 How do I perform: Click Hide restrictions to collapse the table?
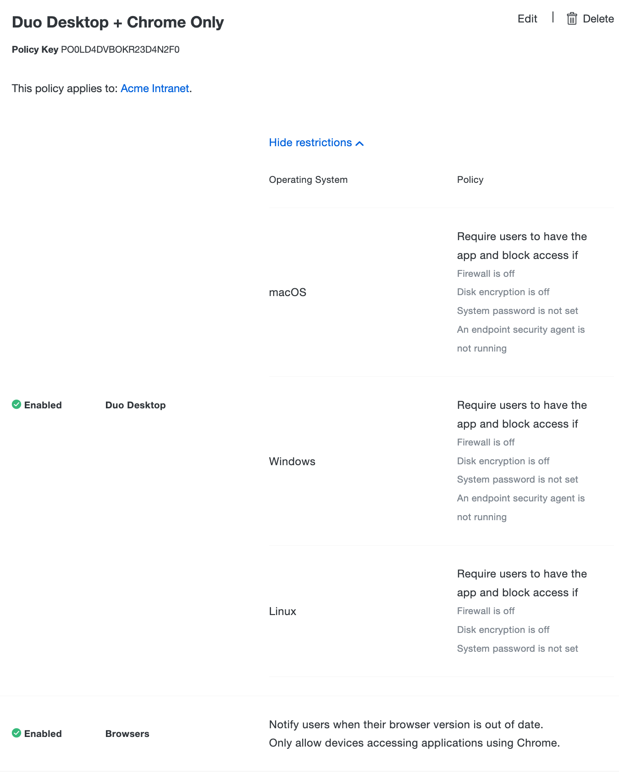click(311, 143)
